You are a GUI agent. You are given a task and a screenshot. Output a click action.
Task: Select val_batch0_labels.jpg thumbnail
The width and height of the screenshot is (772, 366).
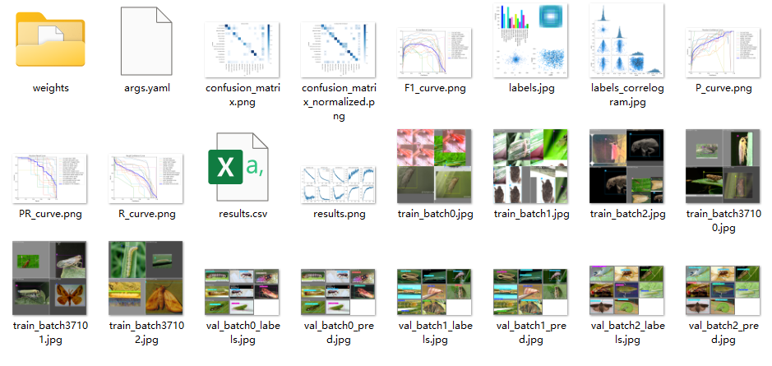coord(243,292)
